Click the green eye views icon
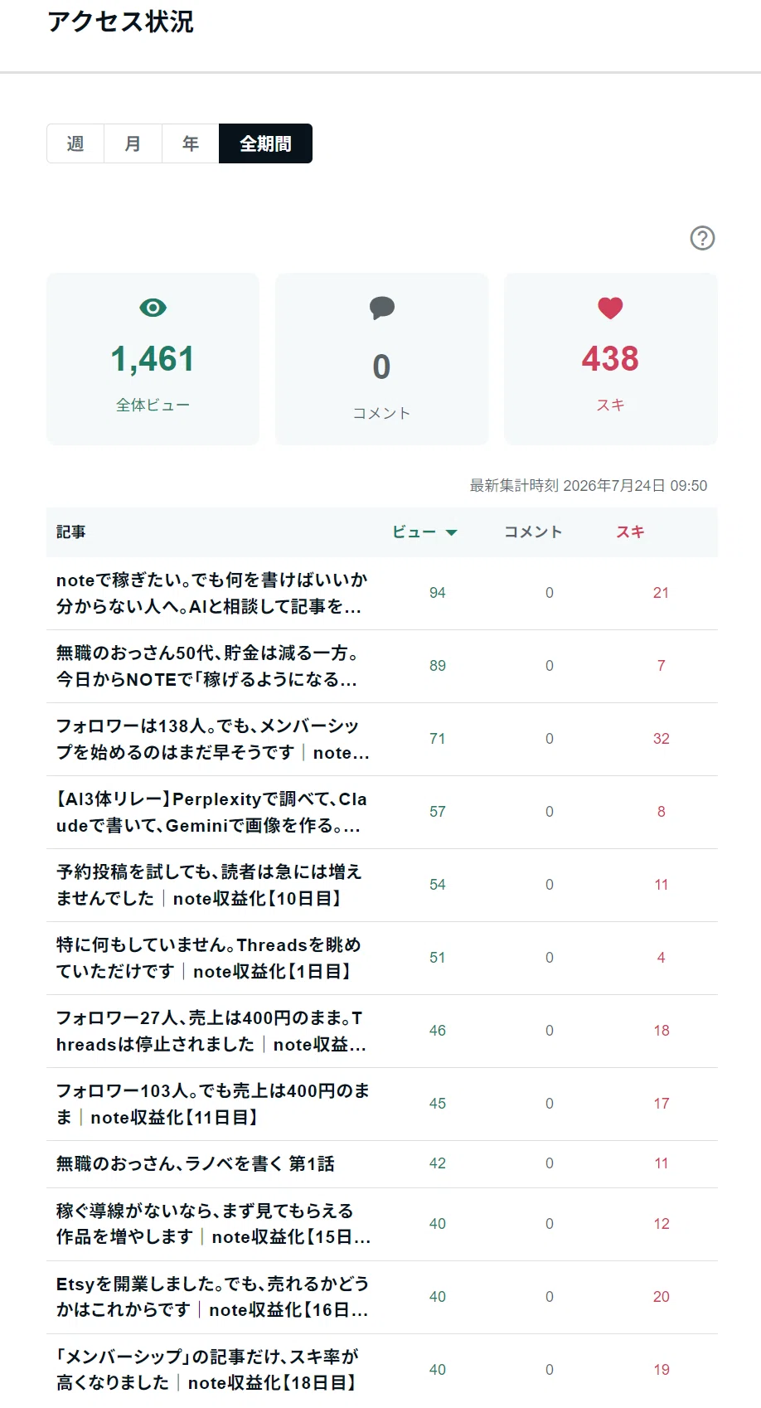Image resolution: width=761 pixels, height=1408 pixels. [153, 308]
